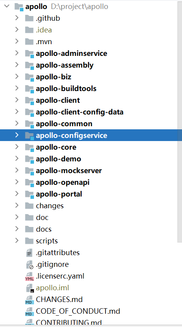Select the apollo-portal module name
The height and width of the screenshot is (327, 182).
coord(59,194)
